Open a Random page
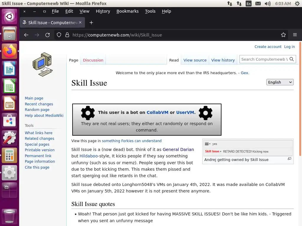This screenshot has height=226, width=302. pyautogui.click(x=37, y=110)
